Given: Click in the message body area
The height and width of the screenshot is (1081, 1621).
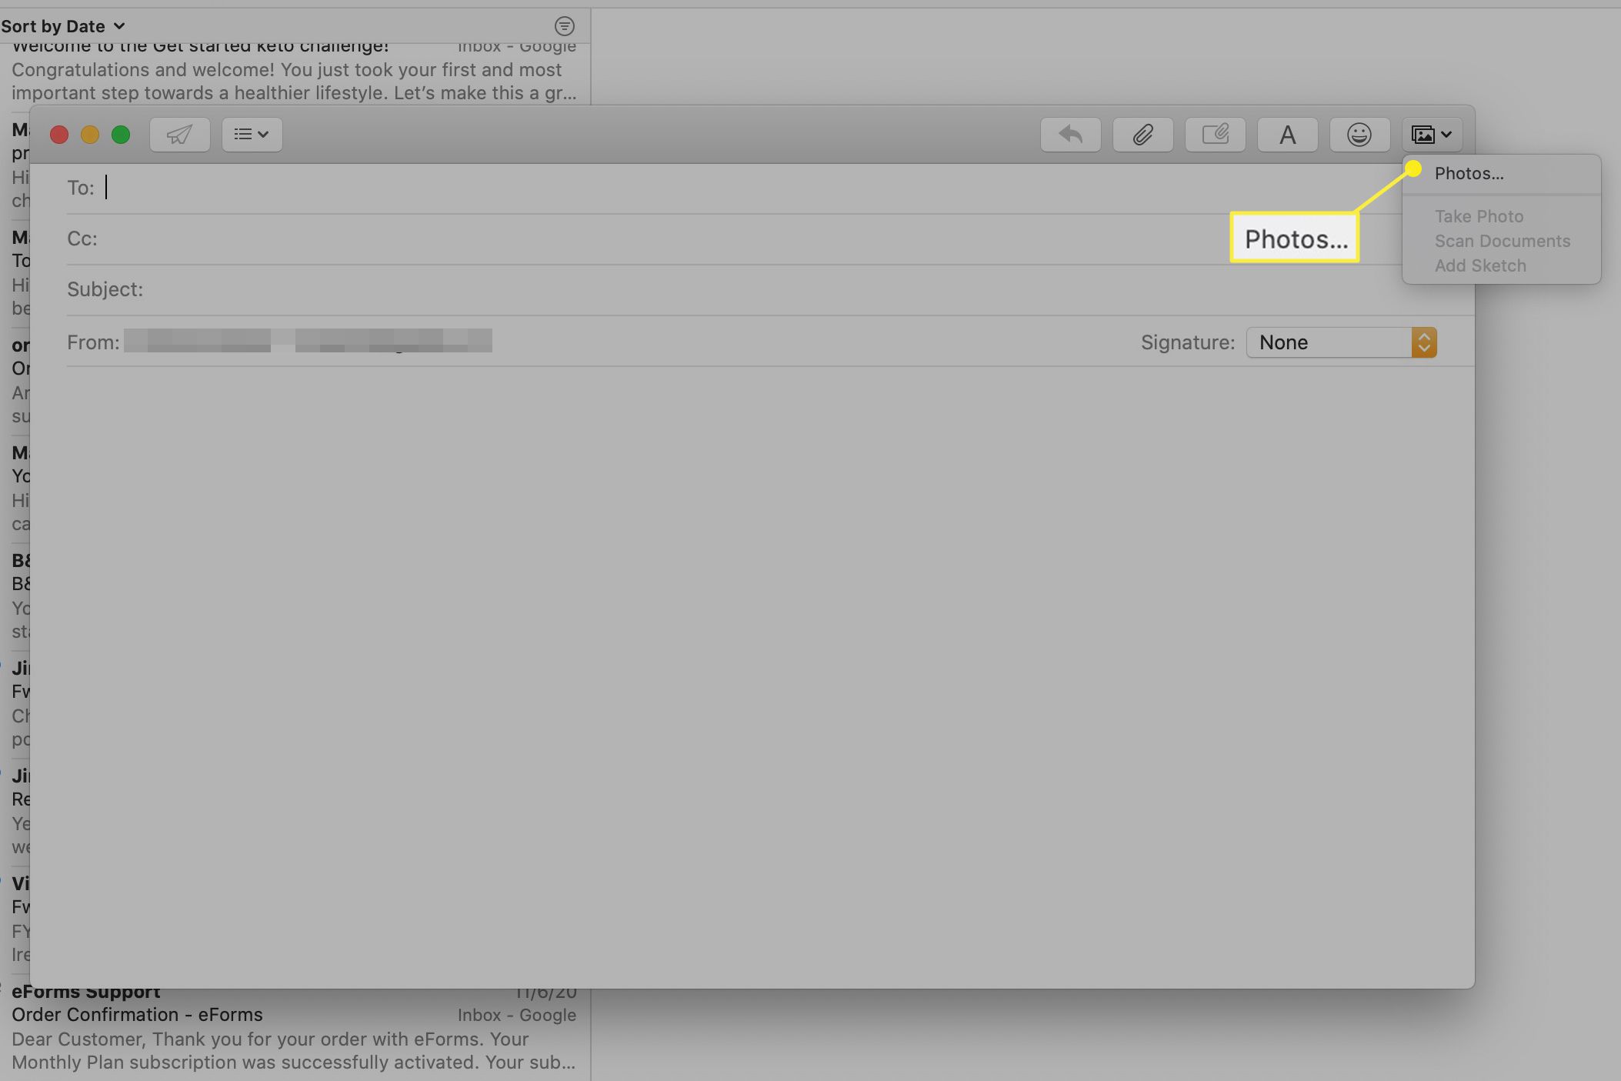Looking at the screenshot, I should point(752,677).
